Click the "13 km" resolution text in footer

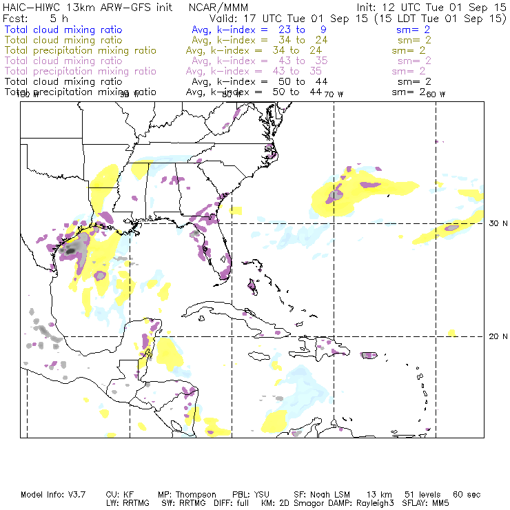click(x=379, y=495)
